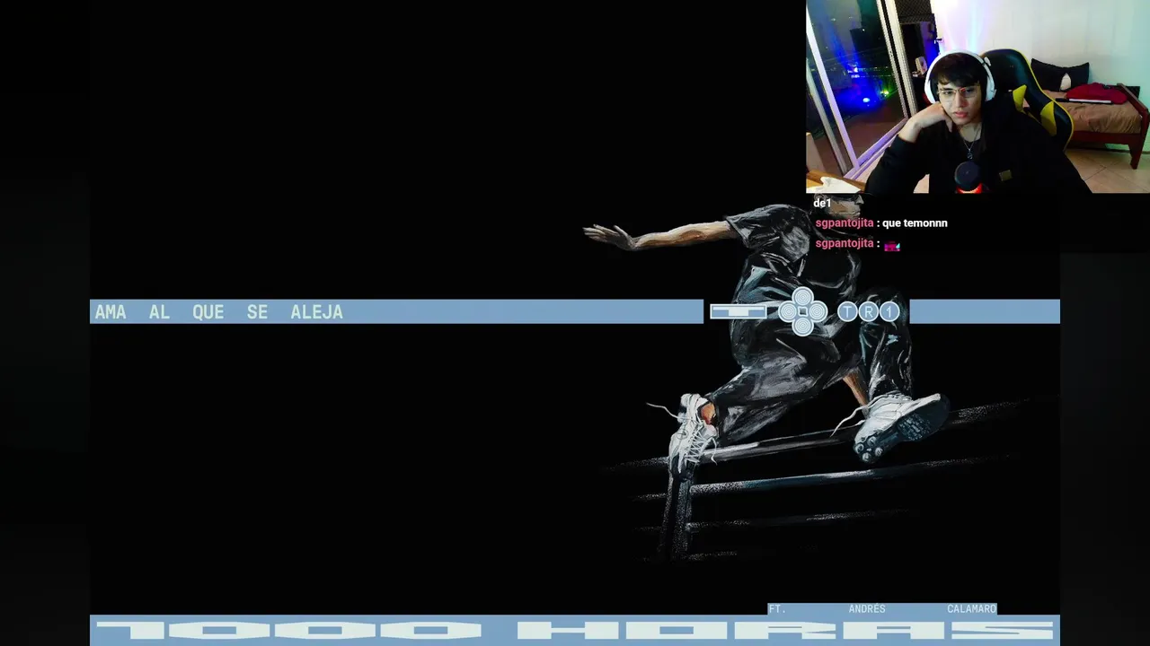The width and height of the screenshot is (1150, 646).
Task: Click the streamer webcam overlay
Action: click(x=977, y=97)
